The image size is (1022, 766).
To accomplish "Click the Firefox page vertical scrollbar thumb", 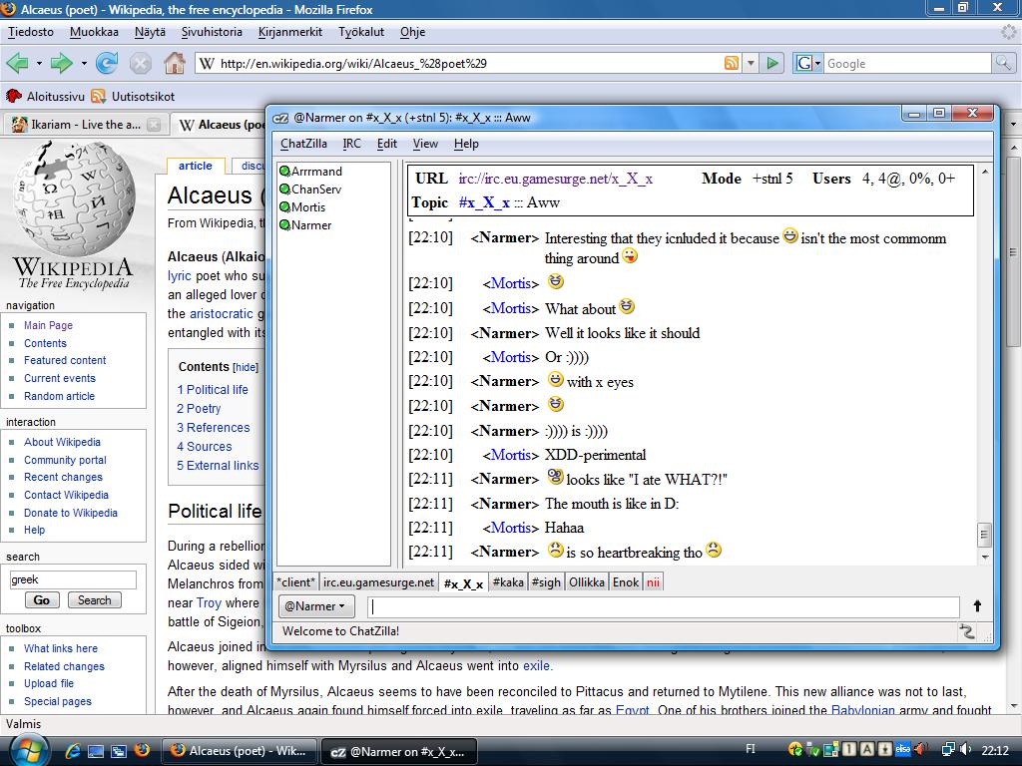I will pos(1014,253).
